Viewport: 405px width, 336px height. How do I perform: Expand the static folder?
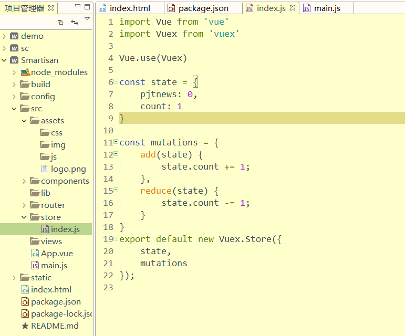pyautogui.click(x=14, y=278)
